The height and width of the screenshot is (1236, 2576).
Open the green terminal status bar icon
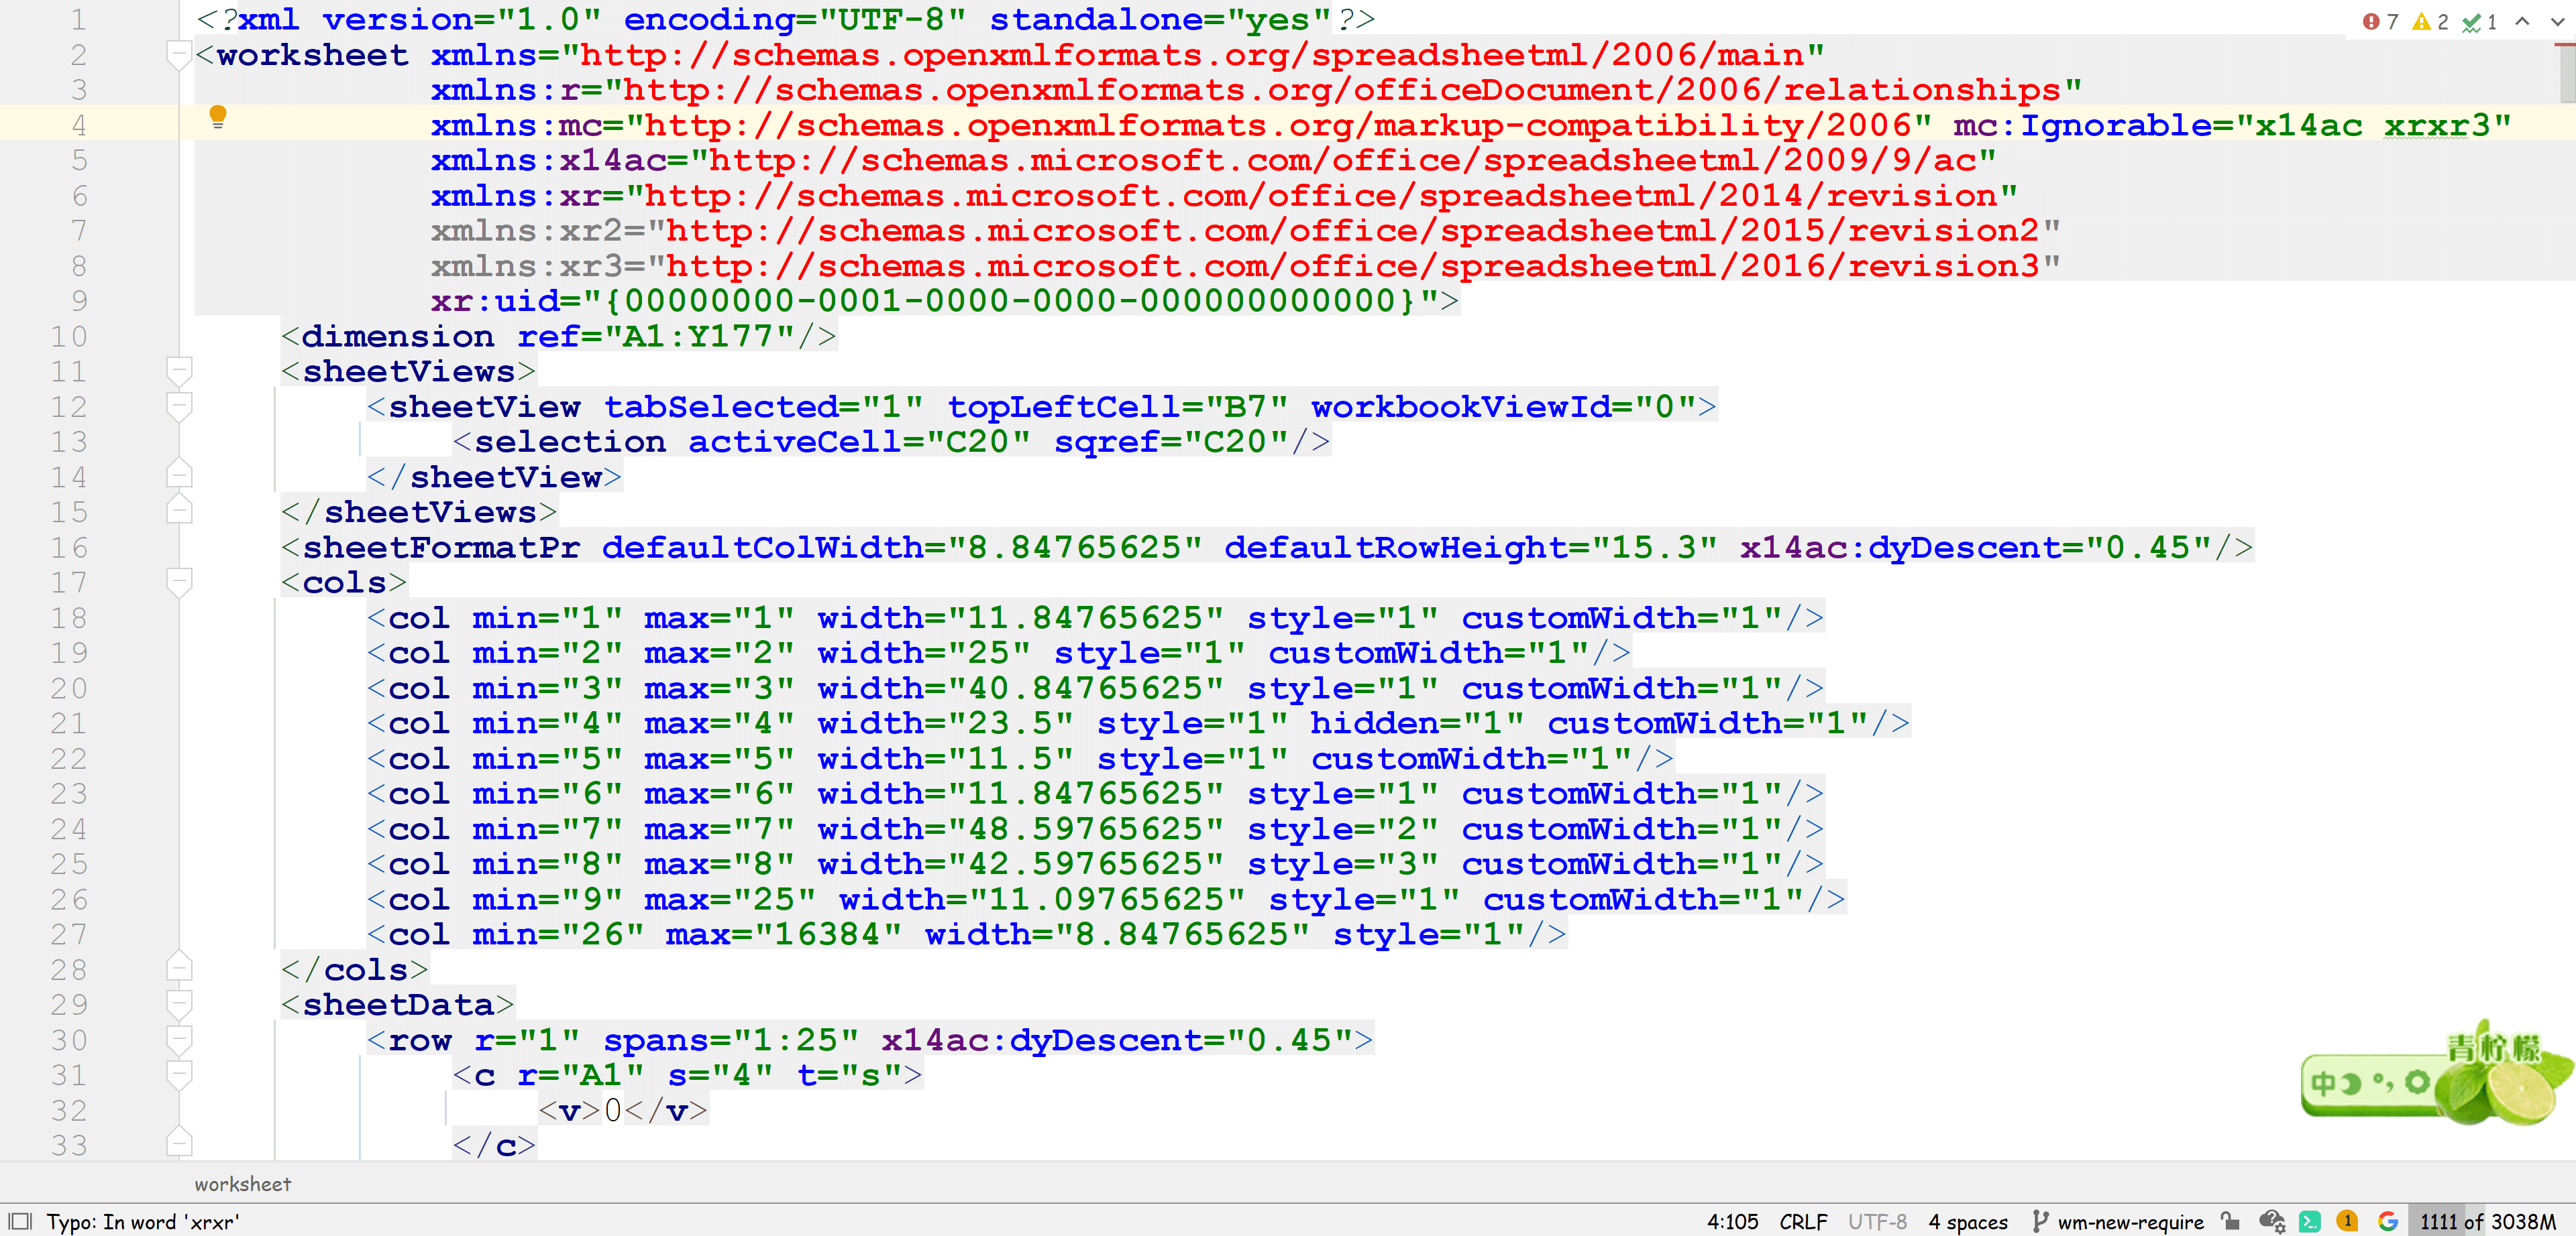coord(2309,1220)
